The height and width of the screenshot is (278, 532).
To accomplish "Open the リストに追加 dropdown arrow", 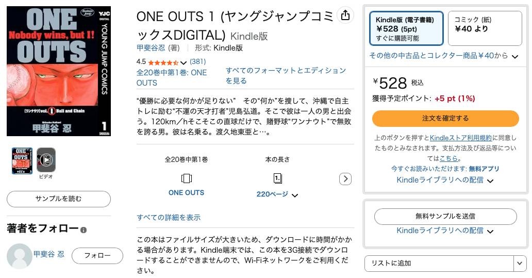I will click(x=520, y=264).
